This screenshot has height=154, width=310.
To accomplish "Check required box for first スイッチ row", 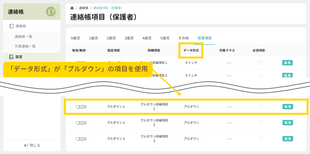I will pos(261,63).
